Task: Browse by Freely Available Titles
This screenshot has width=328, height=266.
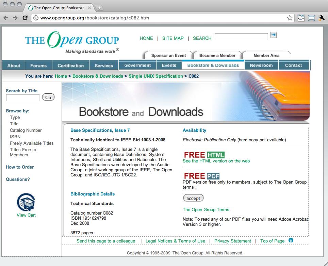Action: 32,143
